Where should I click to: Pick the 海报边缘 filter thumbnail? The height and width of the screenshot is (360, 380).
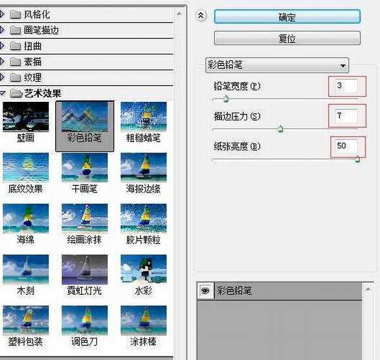coord(144,168)
